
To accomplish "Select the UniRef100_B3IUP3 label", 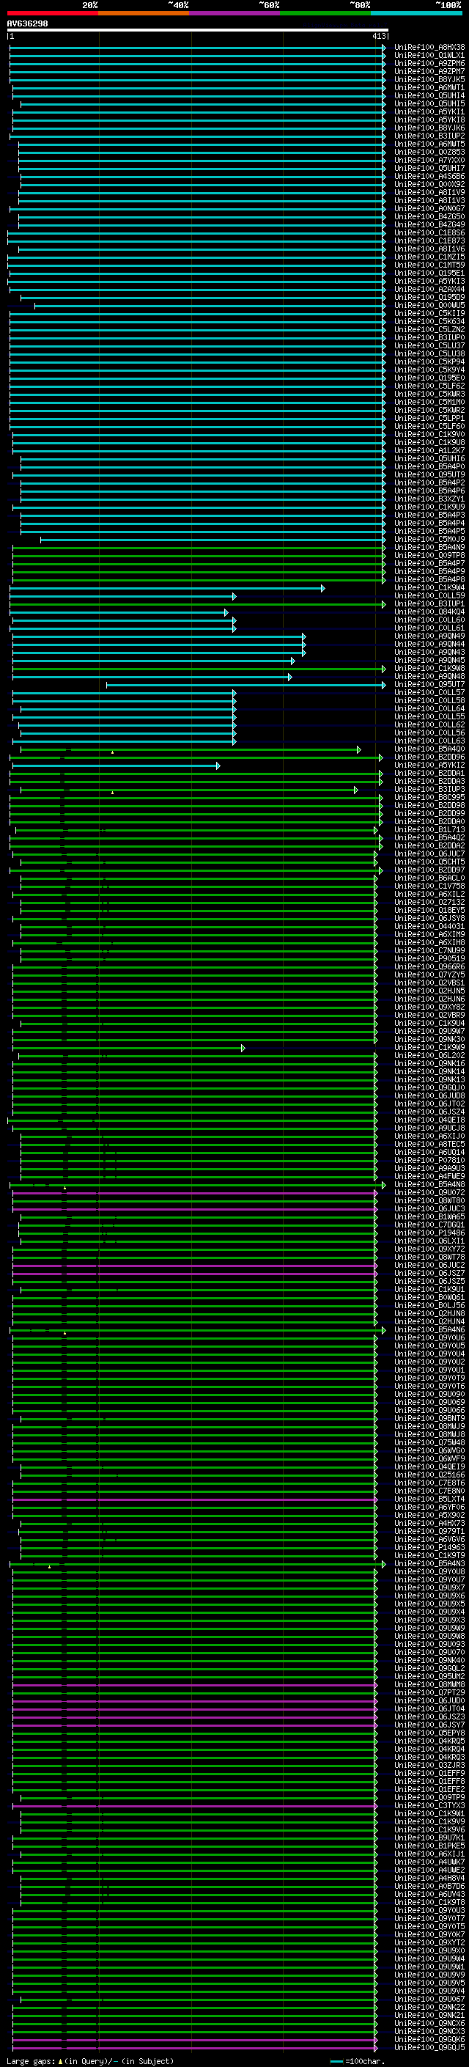I will 429,789.
